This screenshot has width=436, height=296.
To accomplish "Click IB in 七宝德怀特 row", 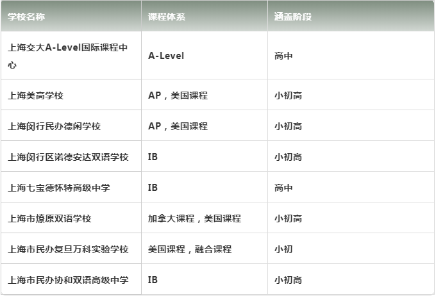I will (x=153, y=188).
